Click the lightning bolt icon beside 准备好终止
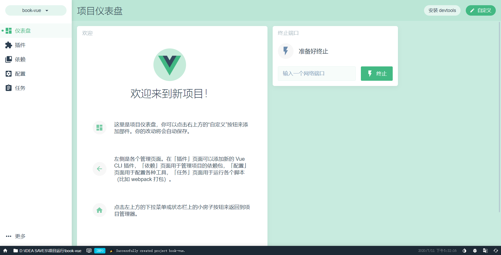Viewport: 501px width, 255px height. pyautogui.click(x=286, y=51)
